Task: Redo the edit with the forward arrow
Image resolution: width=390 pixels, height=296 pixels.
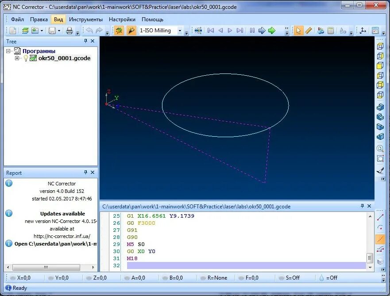Action: (99, 31)
